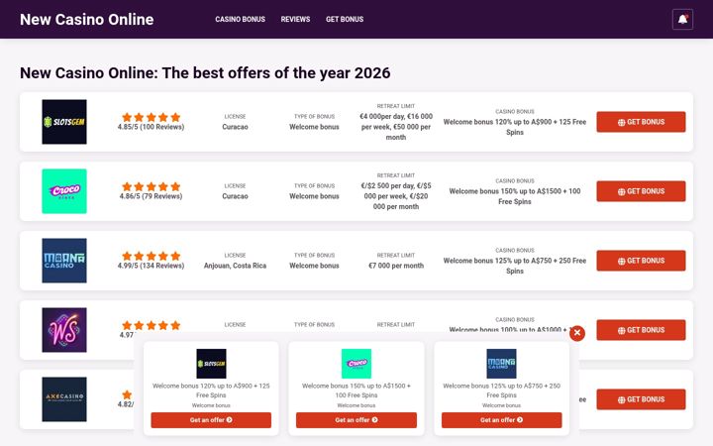Viewport: 713px width, 446px height.
Task: Click the SlotsGem star rating
Action: [151, 117]
